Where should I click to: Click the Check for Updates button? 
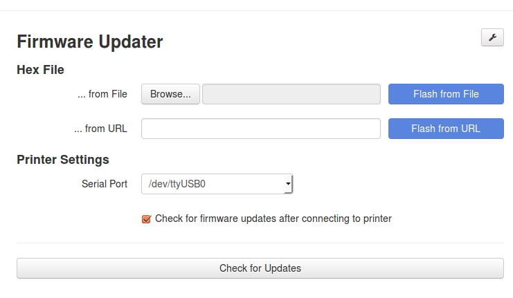point(260,268)
